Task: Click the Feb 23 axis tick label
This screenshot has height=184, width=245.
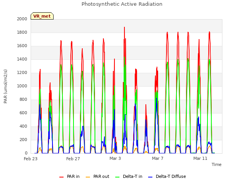Action: tap(31, 159)
